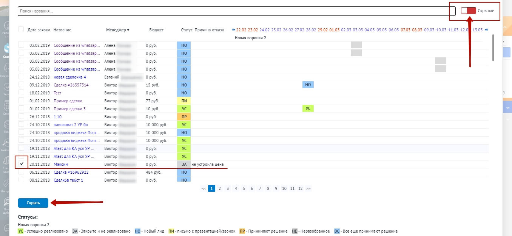Click the ПР status of deal 1.10
This screenshot has width=512, height=236.
point(184,117)
